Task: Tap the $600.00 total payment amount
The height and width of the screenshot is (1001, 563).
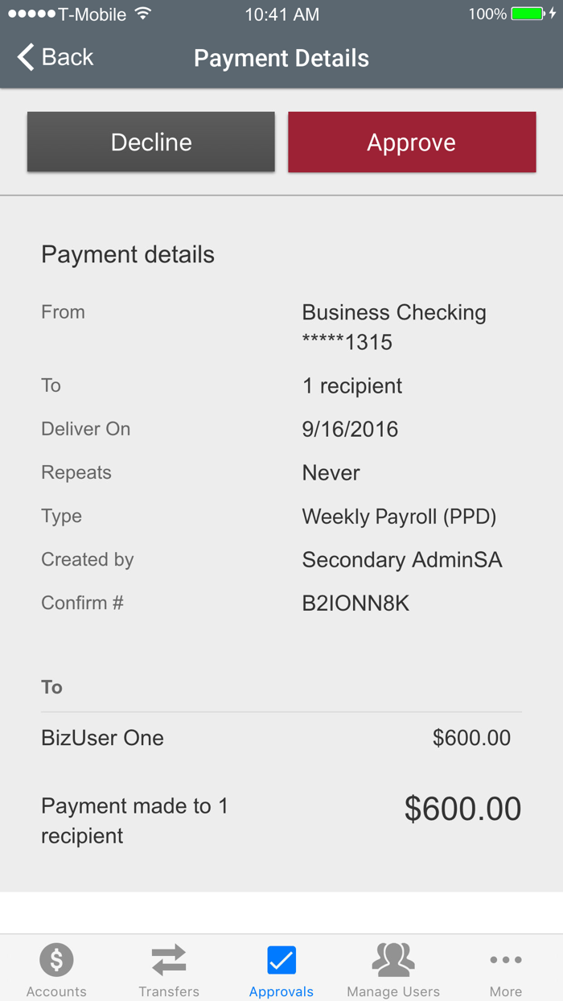Action: [462, 809]
